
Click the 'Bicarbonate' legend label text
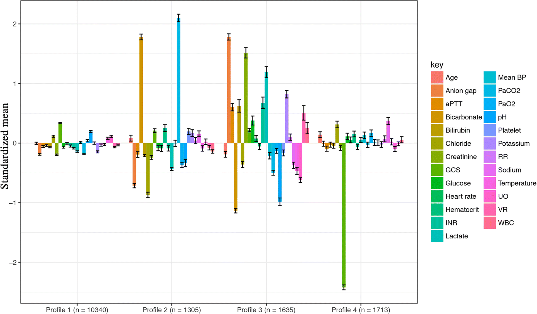pyautogui.click(x=464, y=117)
